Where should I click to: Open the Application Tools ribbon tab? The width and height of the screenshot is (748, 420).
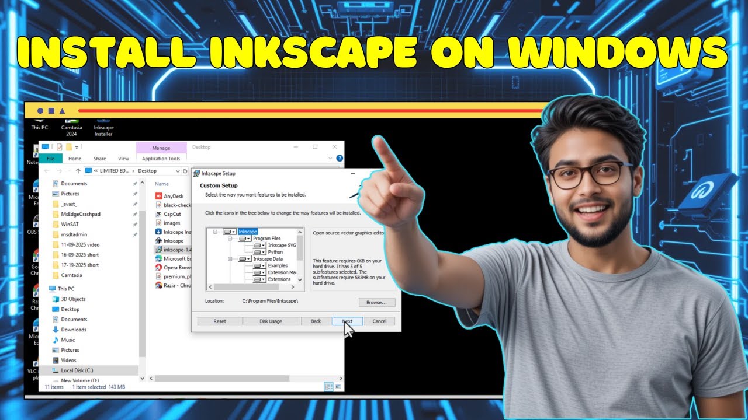point(161,159)
